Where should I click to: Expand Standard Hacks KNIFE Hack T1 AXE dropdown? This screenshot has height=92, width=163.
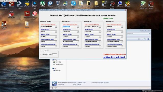[x=56, y=37]
